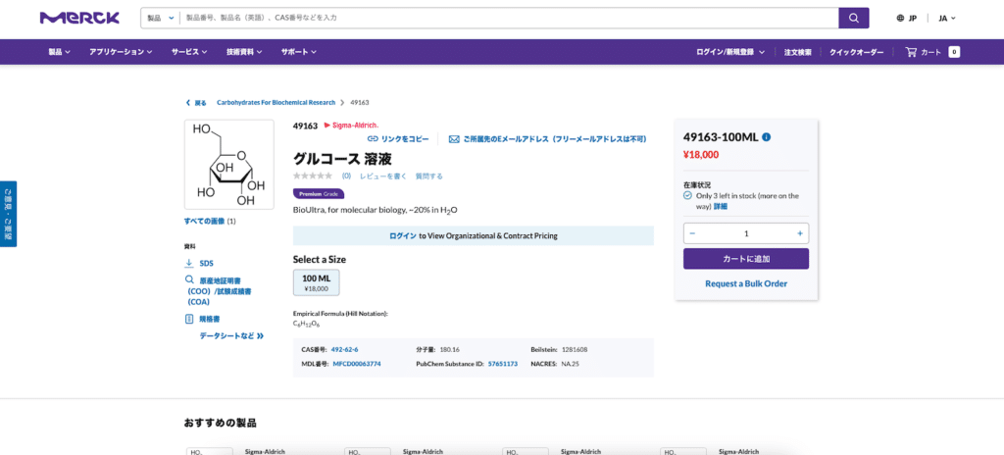This screenshot has width=1004, height=455.
Task: Click the product search input field
Action: (508, 18)
